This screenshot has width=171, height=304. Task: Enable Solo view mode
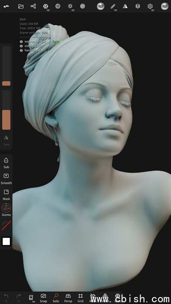(x=56, y=298)
